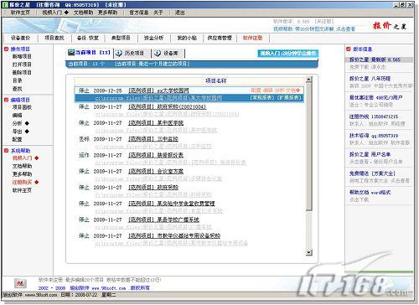Screen dimensions: 419x305
Task: Open red 视频入门 link in sidebar
Action: pyautogui.click(x=23, y=158)
